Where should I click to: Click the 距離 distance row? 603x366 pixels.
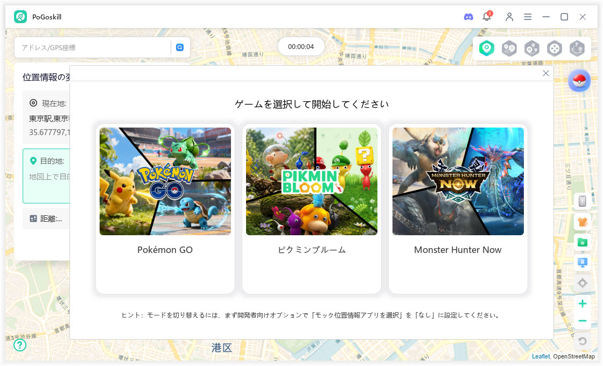coord(46,219)
